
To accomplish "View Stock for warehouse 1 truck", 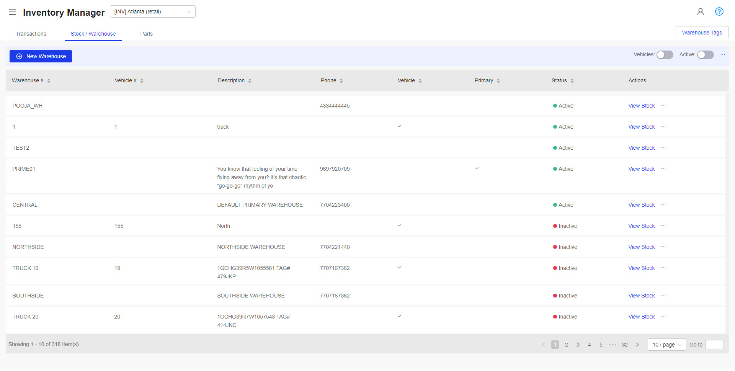I will (642, 127).
